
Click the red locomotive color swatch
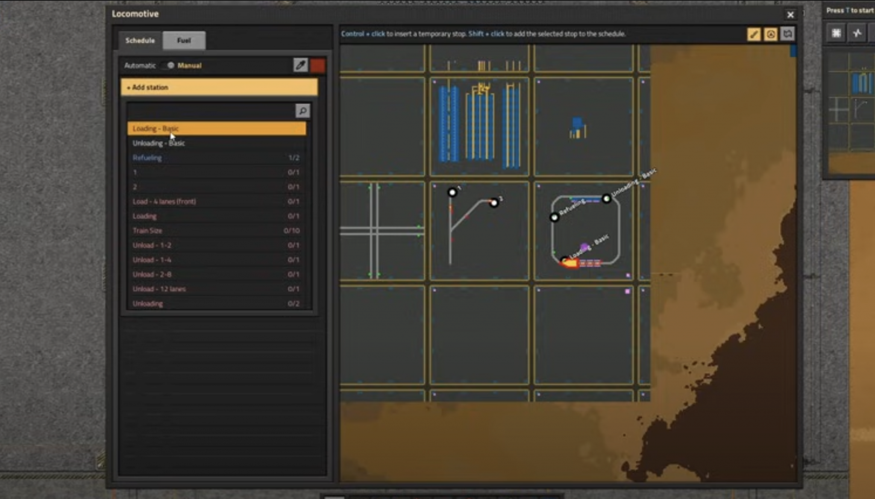tap(318, 65)
